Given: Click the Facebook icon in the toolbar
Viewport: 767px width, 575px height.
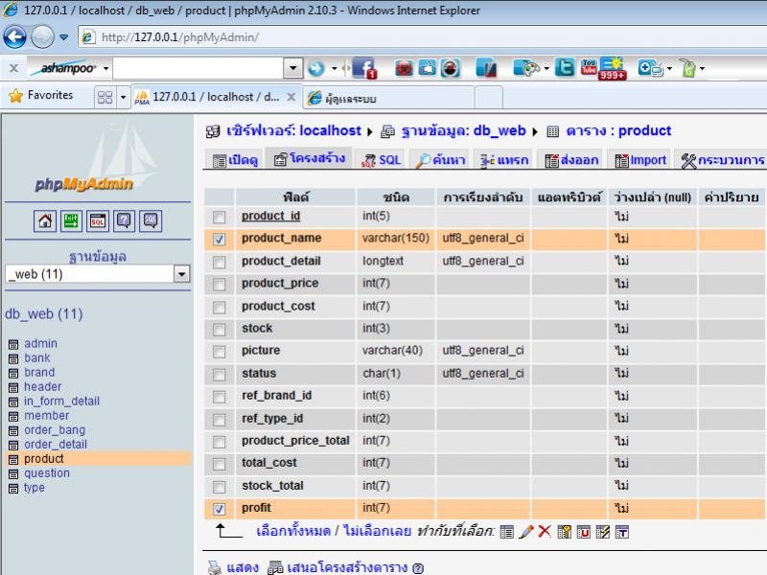Looking at the screenshot, I should pos(364,69).
